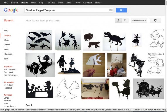Image resolution: width=167 pixels, height=112 pixels.
Task: Open the settings gear menu
Action: click(155, 20)
